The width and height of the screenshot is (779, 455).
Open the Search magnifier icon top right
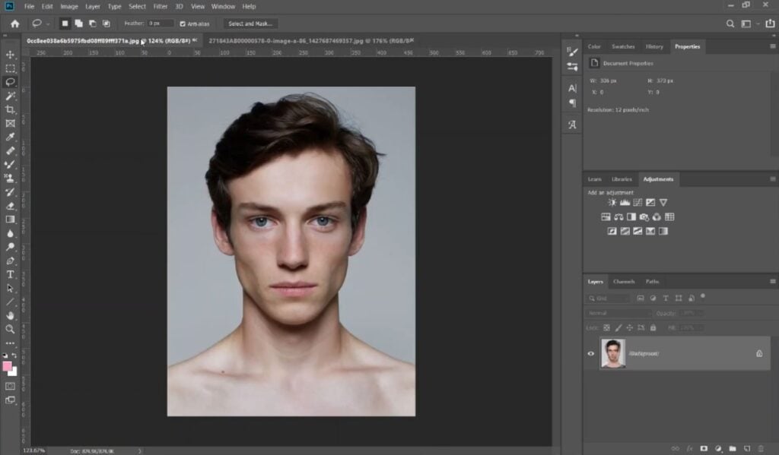click(730, 24)
